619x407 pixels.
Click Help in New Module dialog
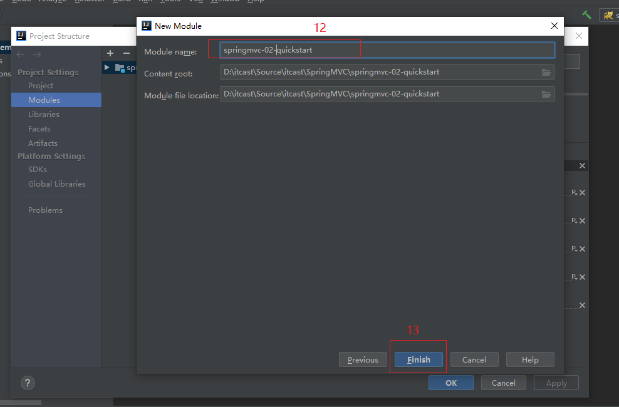[x=530, y=359]
